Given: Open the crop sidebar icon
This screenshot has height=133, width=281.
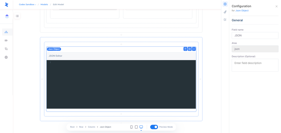Looking at the screenshot, I should point(6,49).
